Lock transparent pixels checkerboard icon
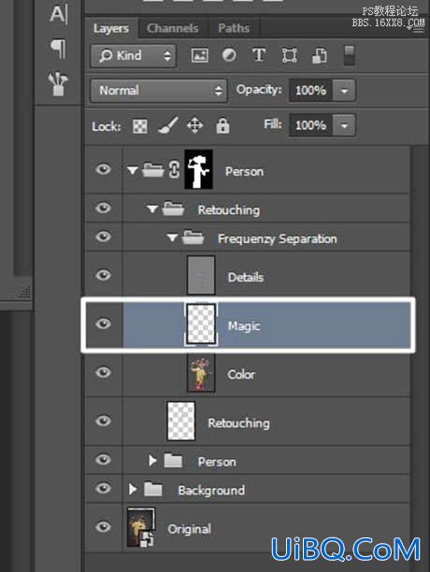The width and height of the screenshot is (430, 572). point(140,126)
